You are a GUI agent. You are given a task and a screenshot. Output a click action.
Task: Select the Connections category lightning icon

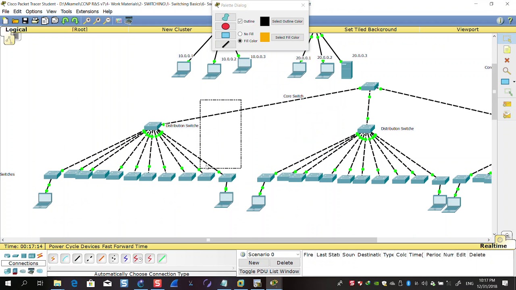coord(40,256)
